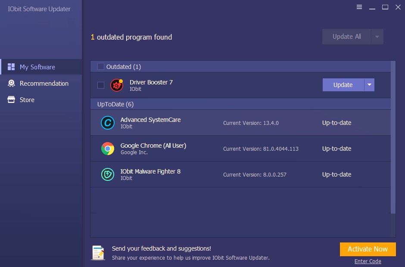405x267 pixels.
Task: Click Up-to-date status for IObit Malware Fighter
Action: pos(336,174)
